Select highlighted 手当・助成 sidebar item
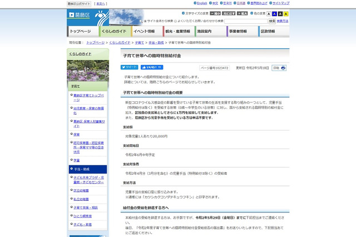Image resolution: width=356 pixels, height=237 pixels. tap(88, 169)
